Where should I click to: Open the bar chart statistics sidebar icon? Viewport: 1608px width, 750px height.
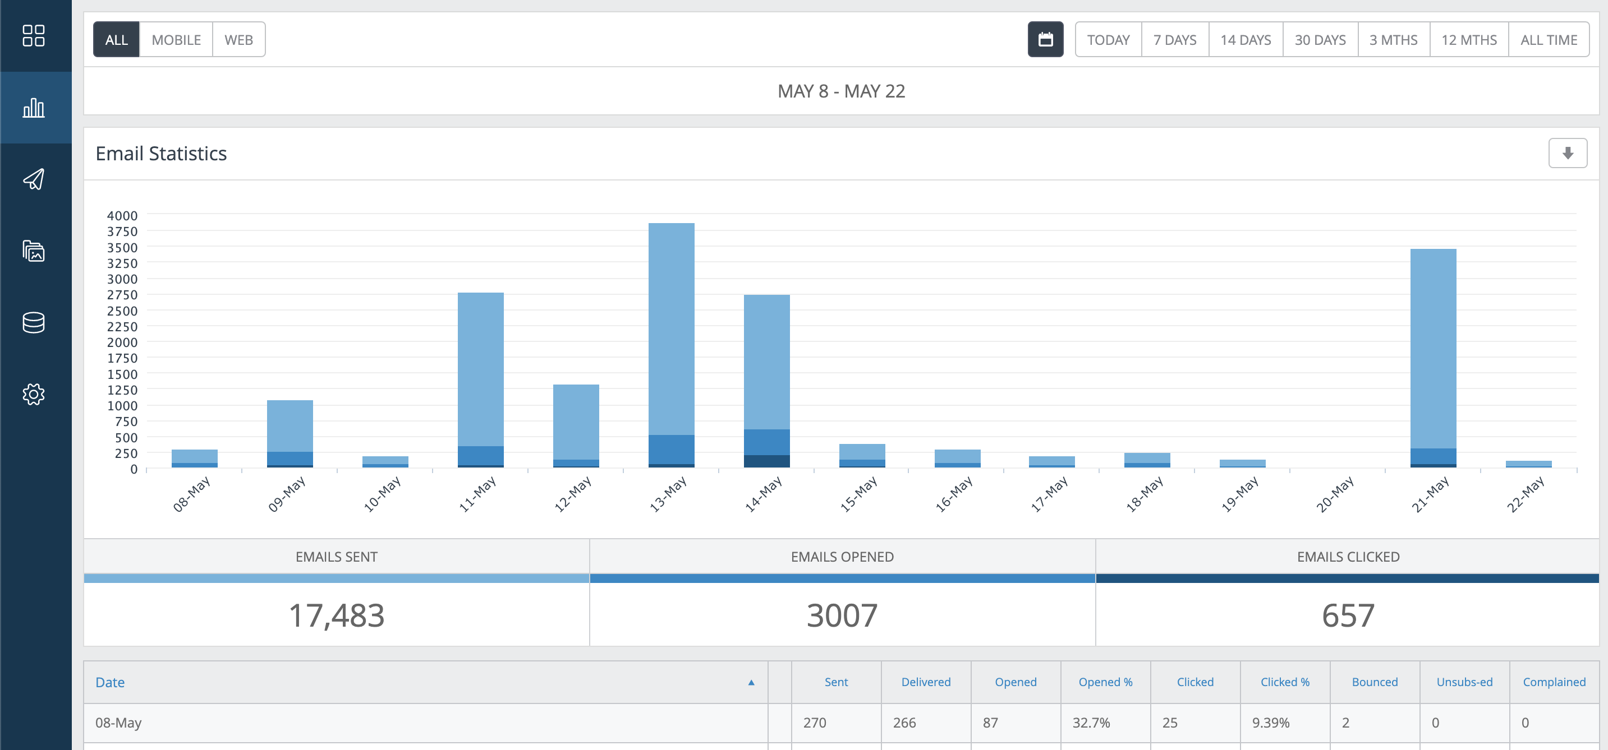pyautogui.click(x=34, y=108)
